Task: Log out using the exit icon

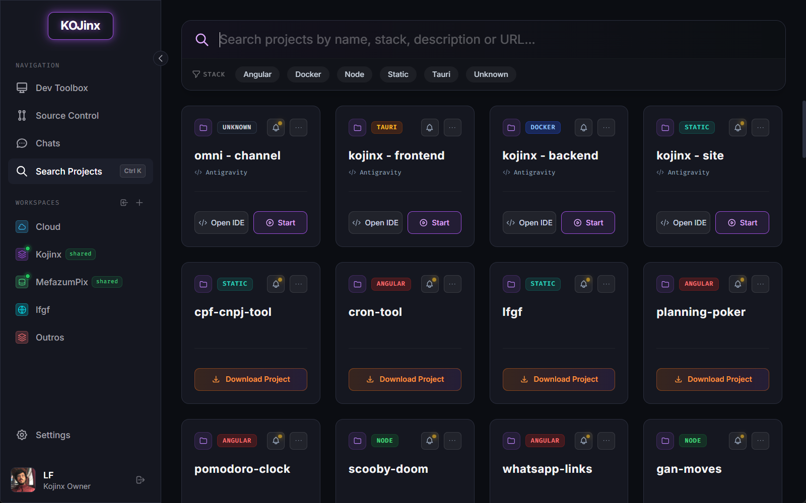Action: coord(141,480)
